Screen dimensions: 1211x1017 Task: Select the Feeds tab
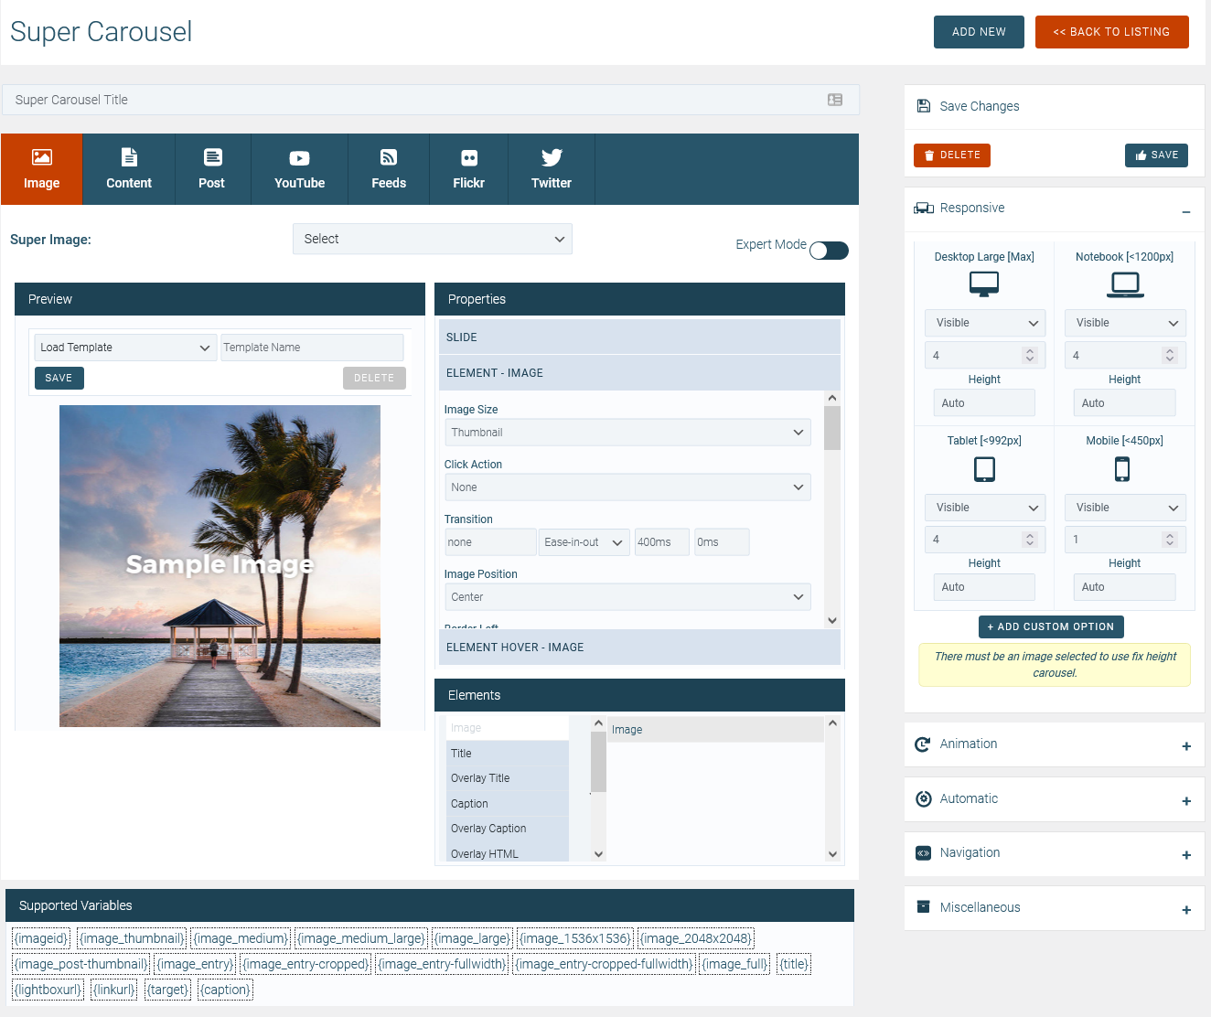[389, 169]
